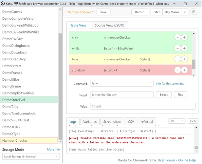This screenshot has width=202, height=164.
Task: Add a command after the click row
Action: point(184,37)
